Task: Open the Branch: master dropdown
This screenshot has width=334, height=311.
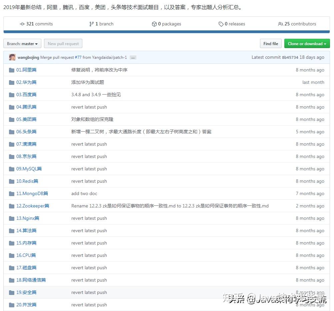Action: [x=22, y=43]
